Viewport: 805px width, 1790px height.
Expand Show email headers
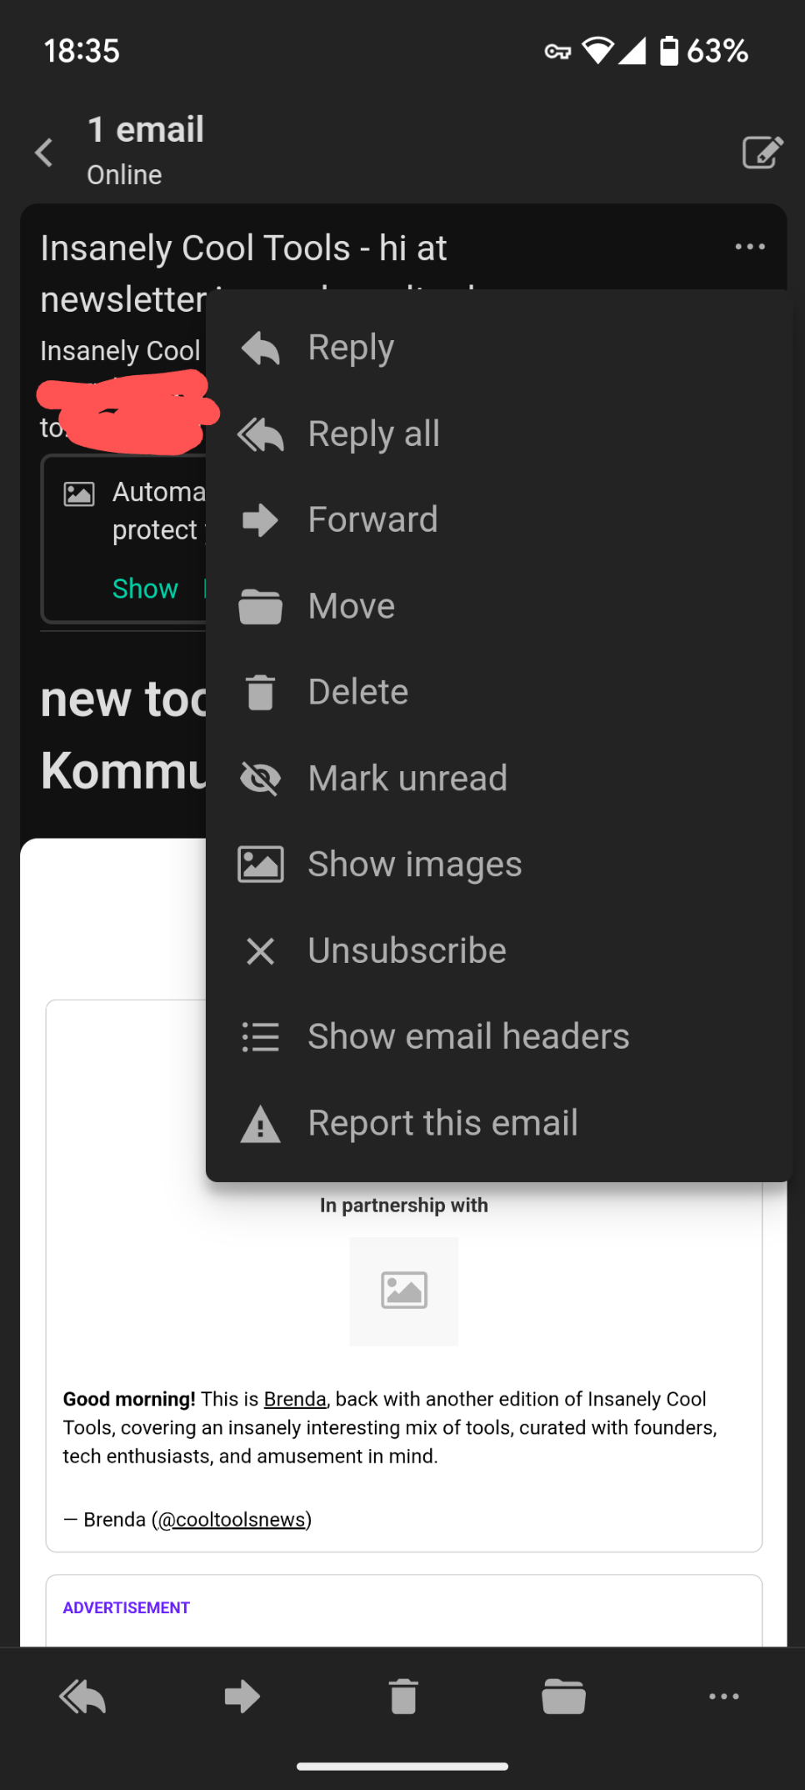467,1037
